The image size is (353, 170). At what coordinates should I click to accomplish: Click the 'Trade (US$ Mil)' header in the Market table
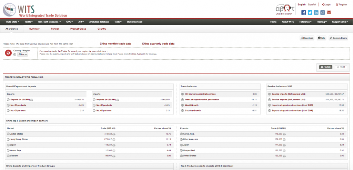(x=108, y=128)
